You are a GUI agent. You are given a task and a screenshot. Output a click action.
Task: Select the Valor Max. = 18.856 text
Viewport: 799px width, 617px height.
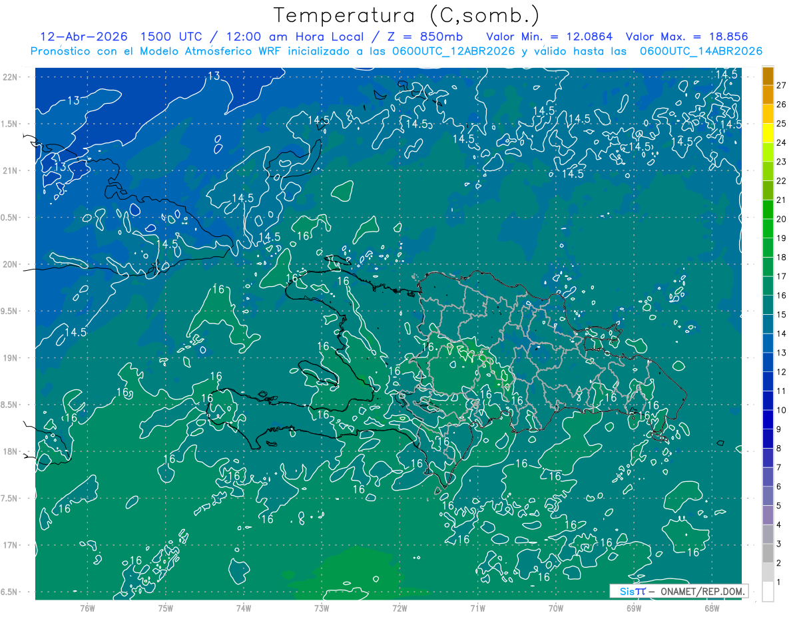(687, 37)
